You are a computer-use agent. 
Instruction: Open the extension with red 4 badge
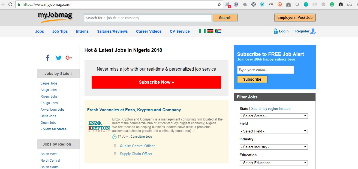click(x=228, y=5)
